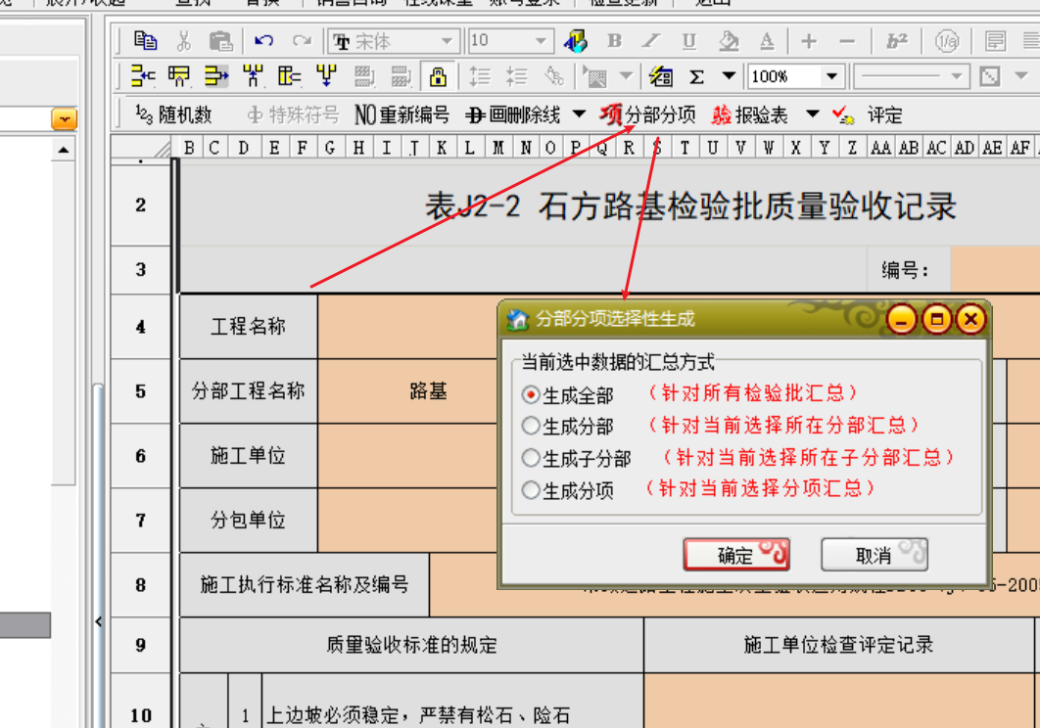Image resolution: width=1040 pixels, height=728 pixels.
Task: Click the lightning formula table icon
Action: (661, 77)
